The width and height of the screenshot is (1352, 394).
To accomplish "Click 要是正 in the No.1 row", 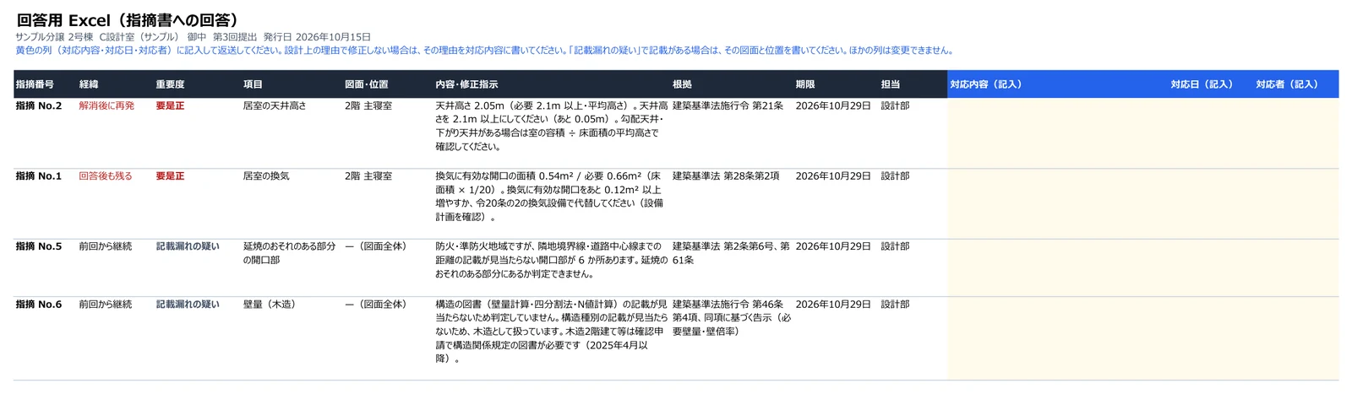I will coord(170,176).
